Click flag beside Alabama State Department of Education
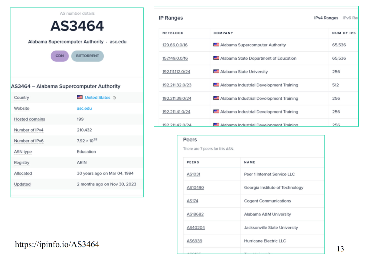373x260 pixels. 216,58
